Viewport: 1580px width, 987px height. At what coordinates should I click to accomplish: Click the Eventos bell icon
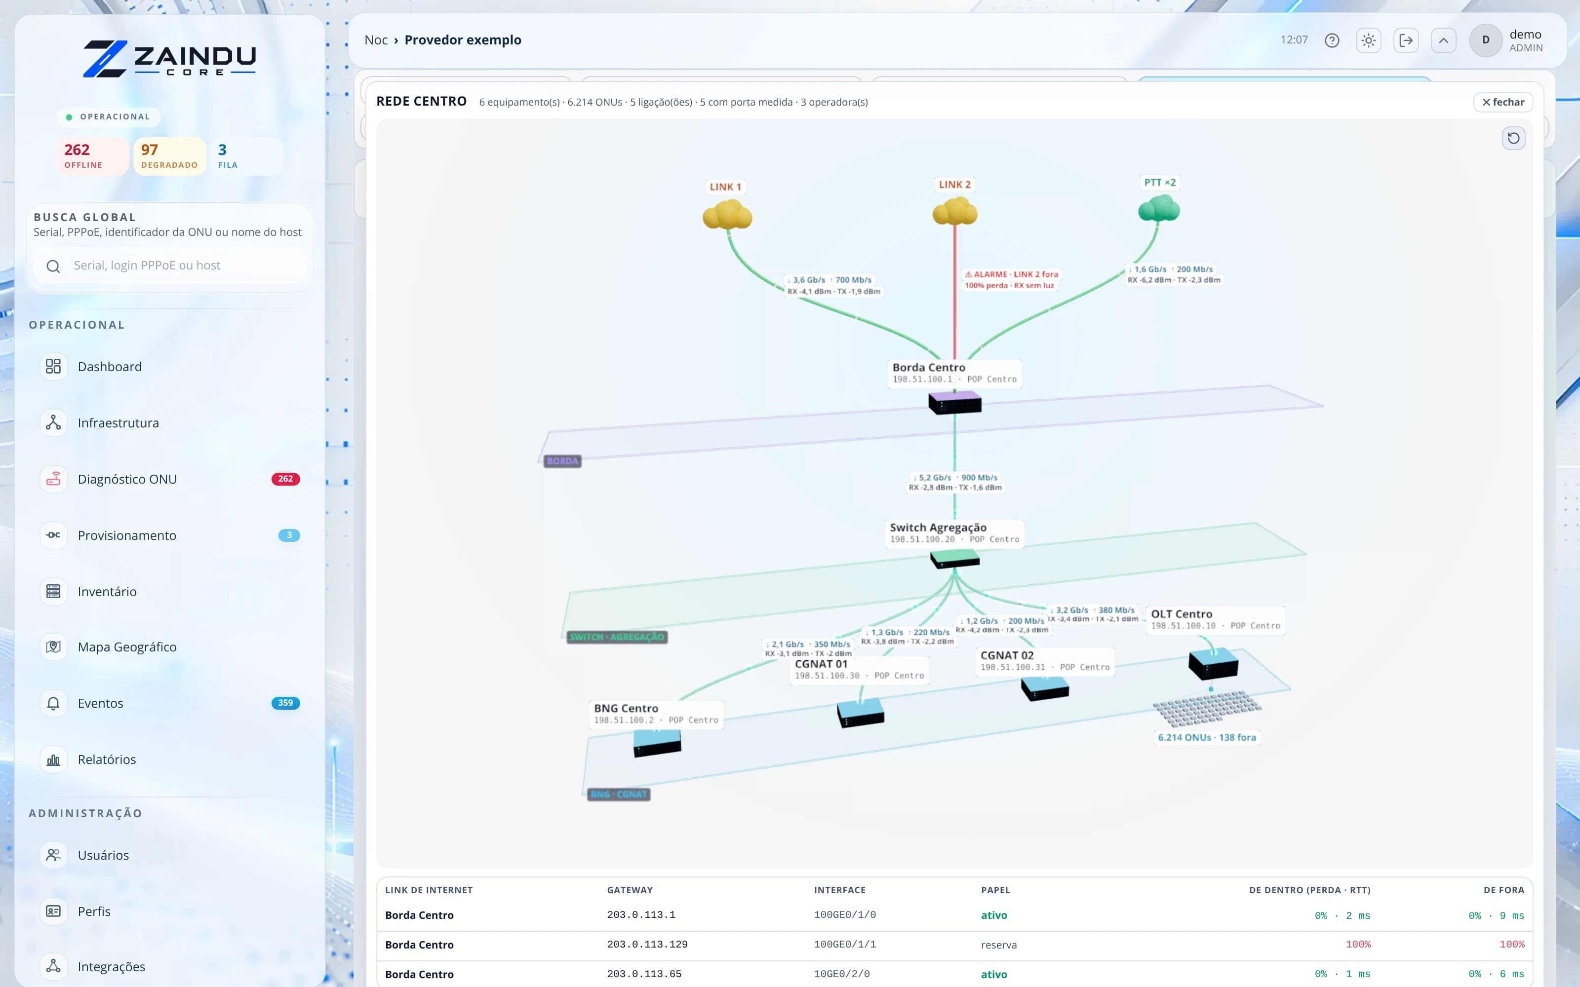pyautogui.click(x=53, y=703)
